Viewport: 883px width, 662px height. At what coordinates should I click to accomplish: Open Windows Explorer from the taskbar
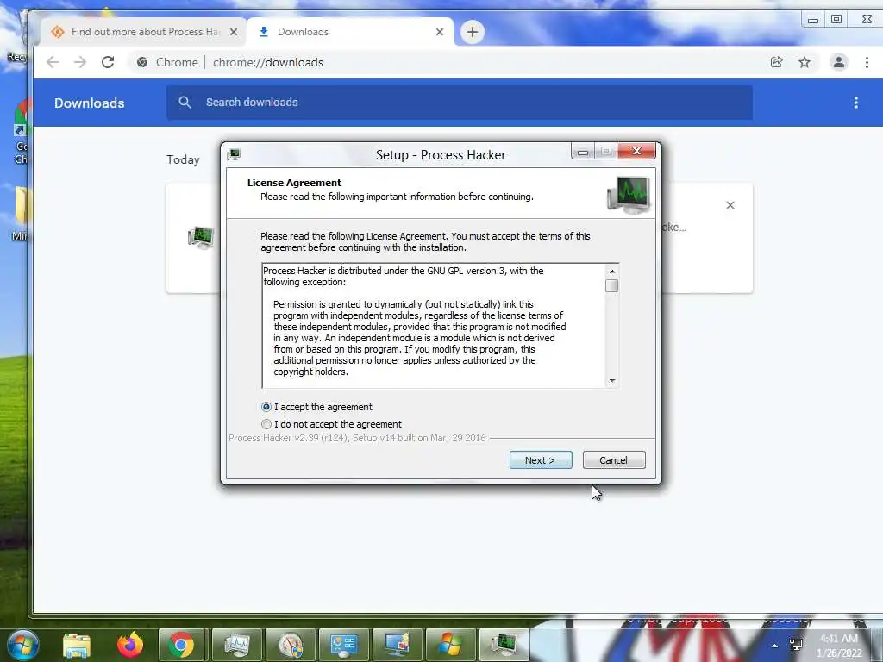tap(76, 645)
